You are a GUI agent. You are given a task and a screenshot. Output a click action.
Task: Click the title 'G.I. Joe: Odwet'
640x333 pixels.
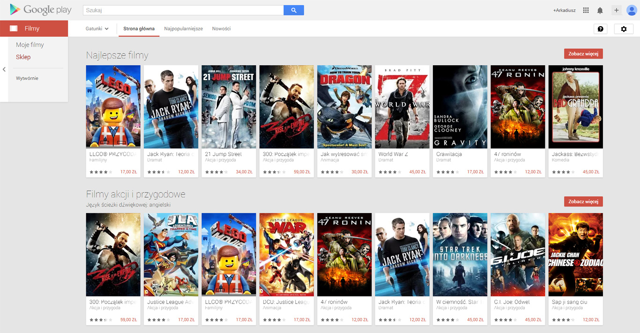(512, 302)
